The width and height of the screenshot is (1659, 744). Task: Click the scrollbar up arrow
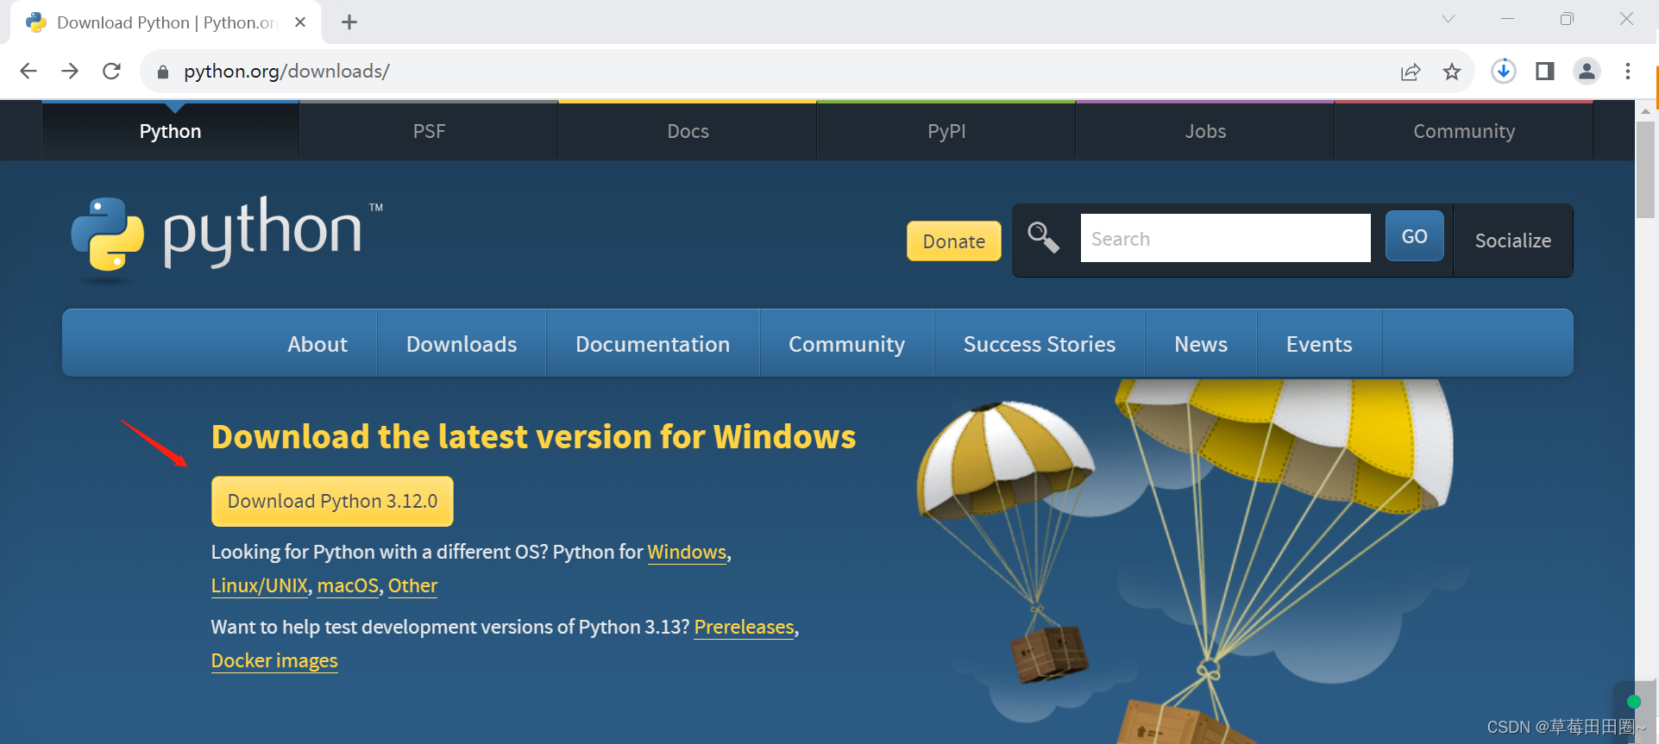pos(1646,110)
